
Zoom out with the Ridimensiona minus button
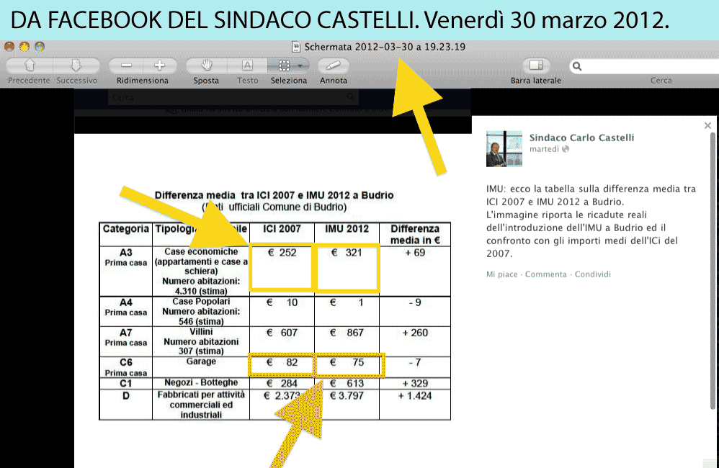coord(126,66)
